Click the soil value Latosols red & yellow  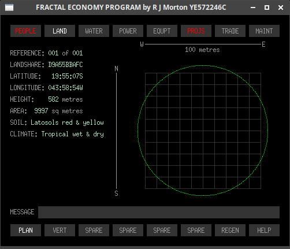67,122
